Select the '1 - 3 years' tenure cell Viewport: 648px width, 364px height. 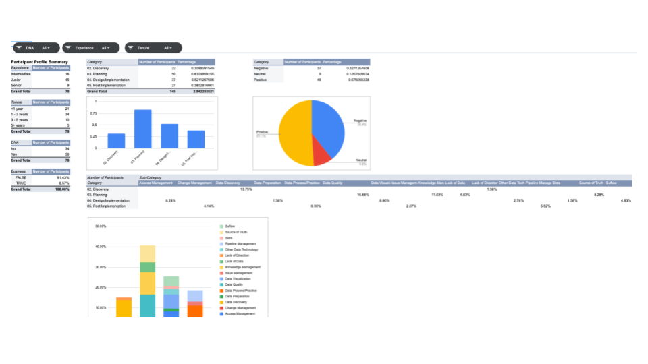(x=21, y=115)
